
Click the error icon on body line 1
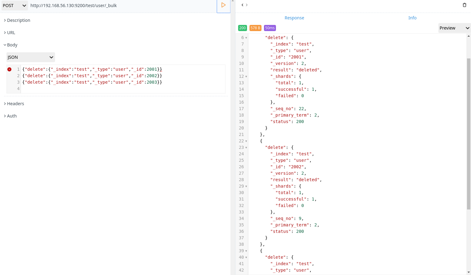tap(9, 69)
